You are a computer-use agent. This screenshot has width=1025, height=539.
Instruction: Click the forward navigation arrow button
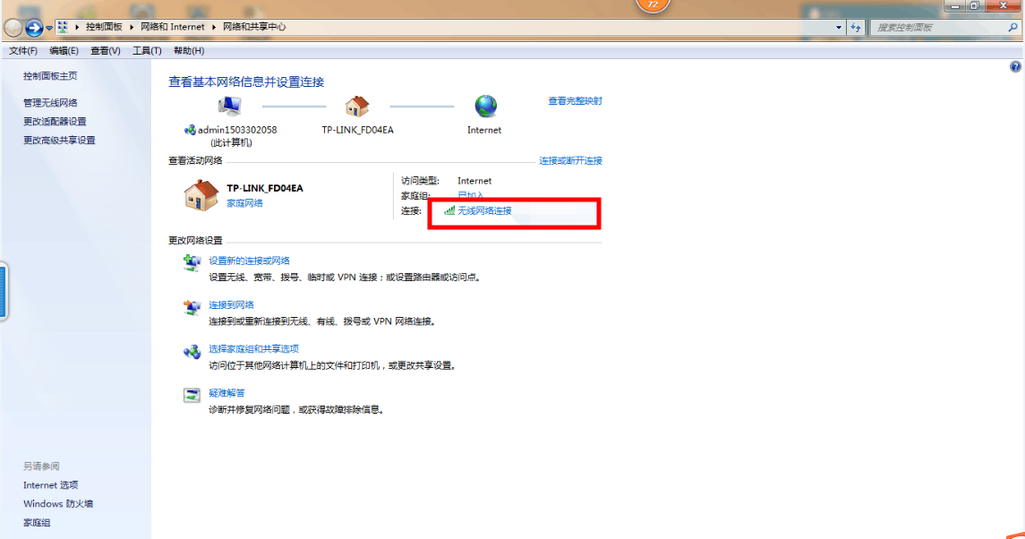34,28
